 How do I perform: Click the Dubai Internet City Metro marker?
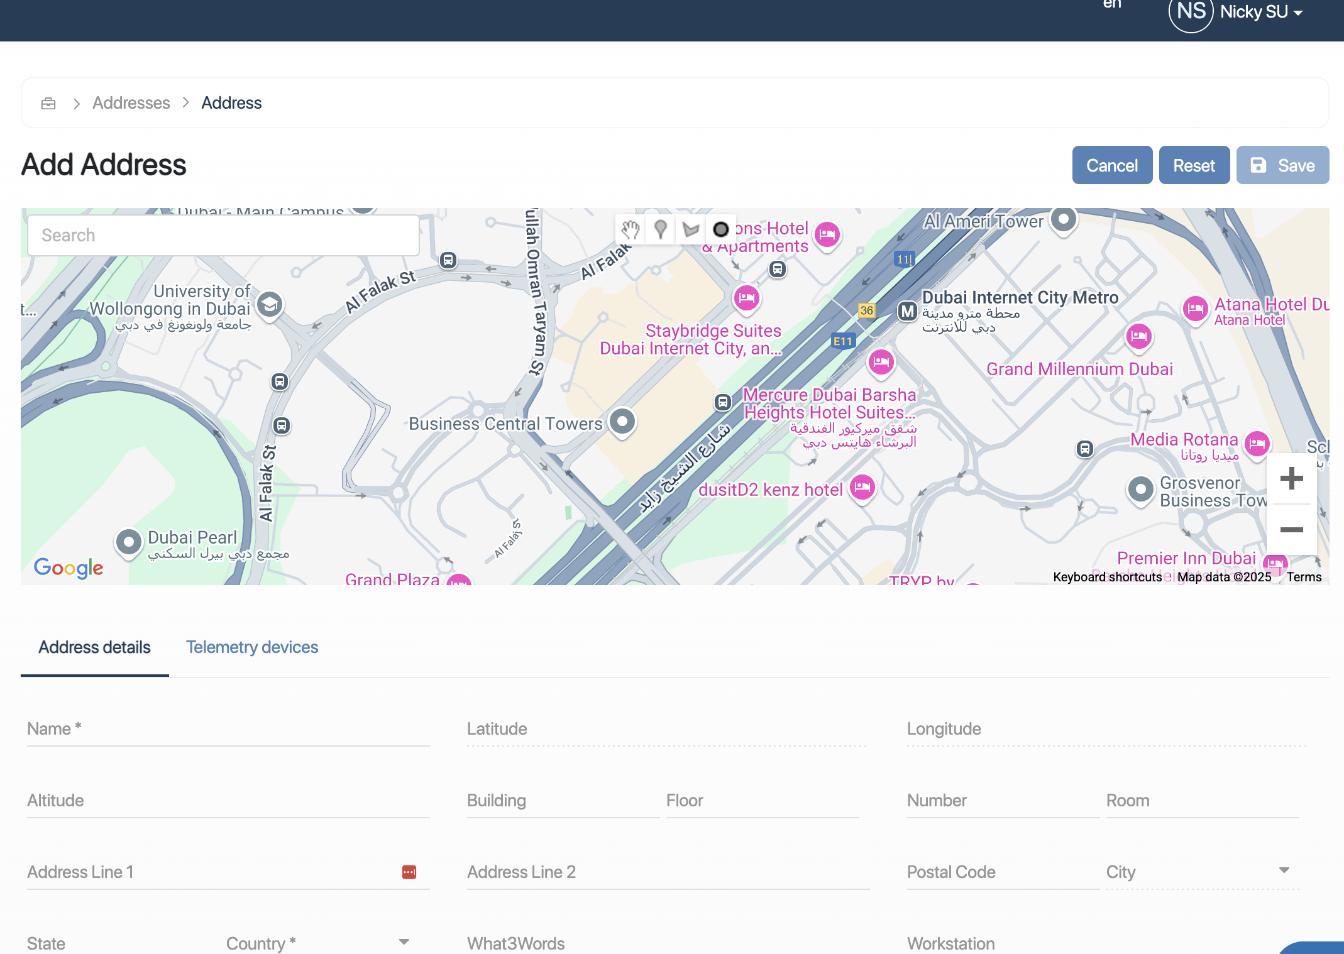pos(907,311)
